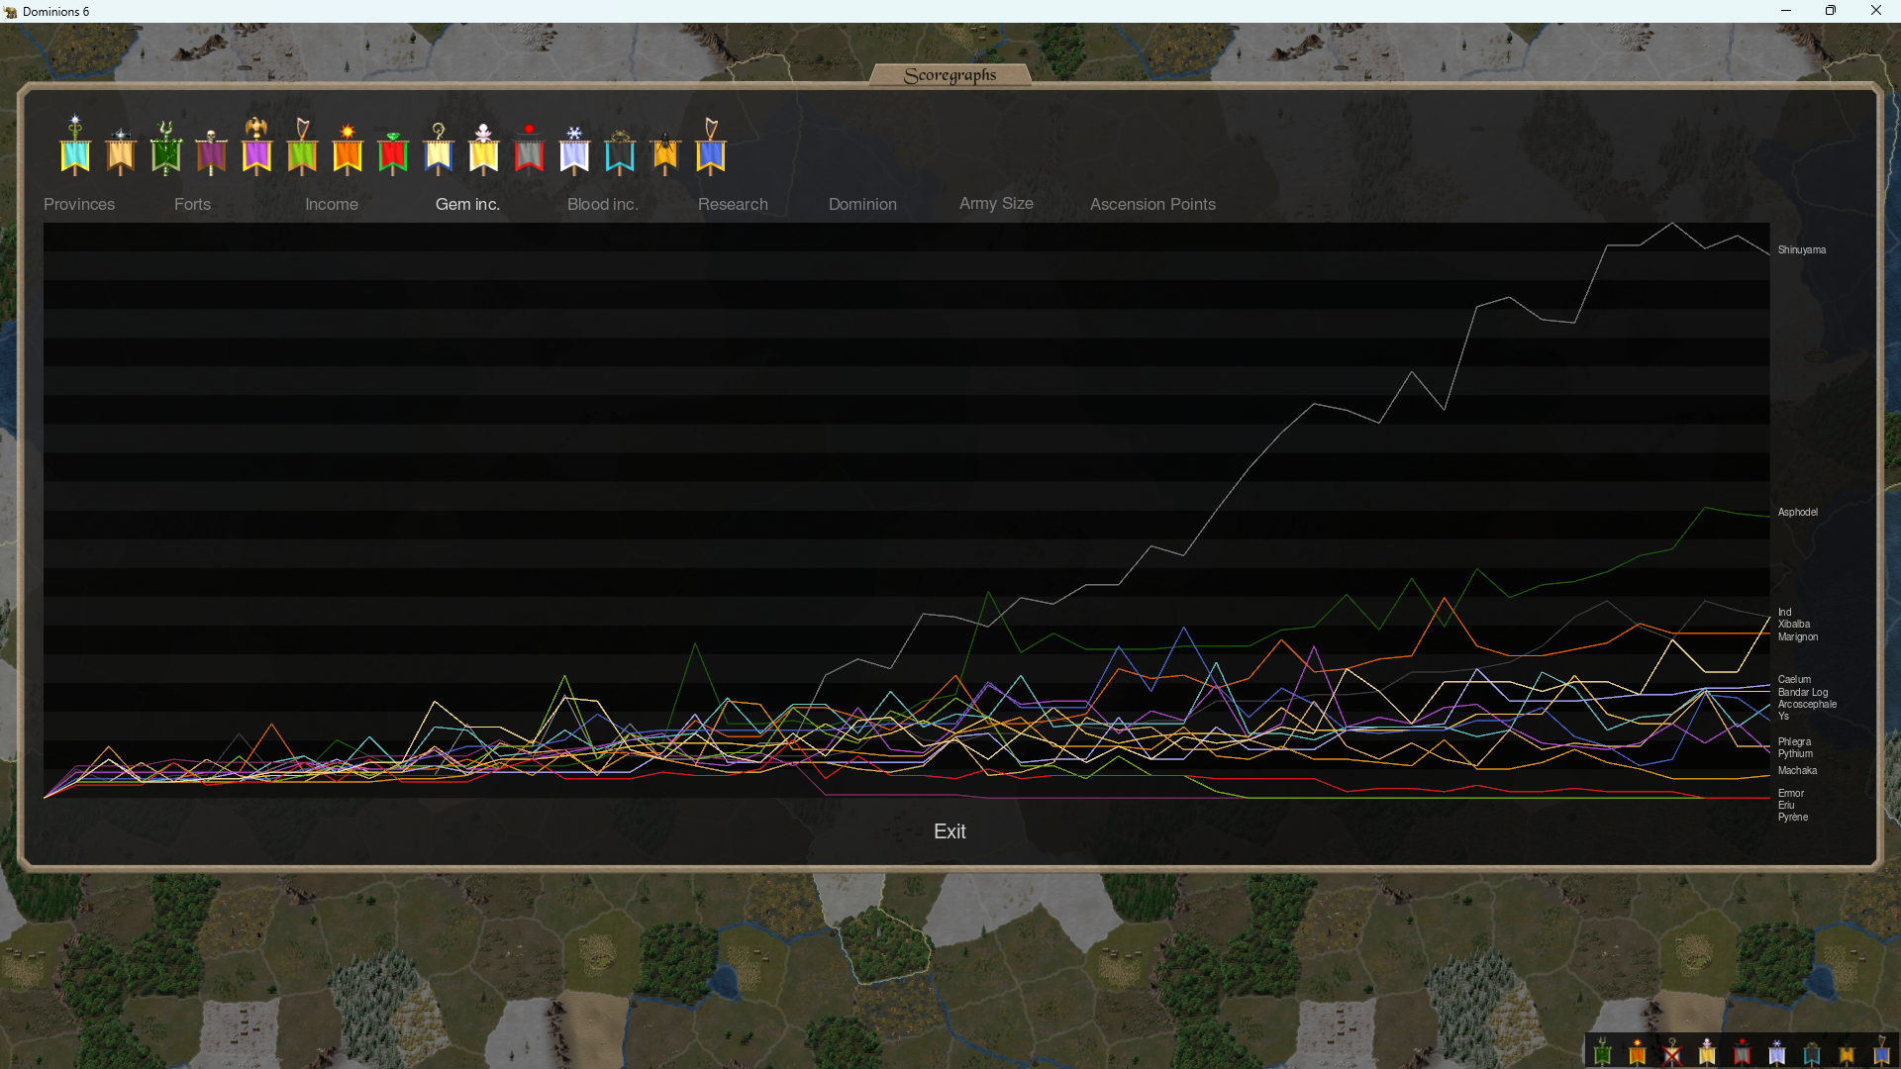Minimize the Dominions 6 window
The image size is (1901, 1069).
click(x=1786, y=11)
